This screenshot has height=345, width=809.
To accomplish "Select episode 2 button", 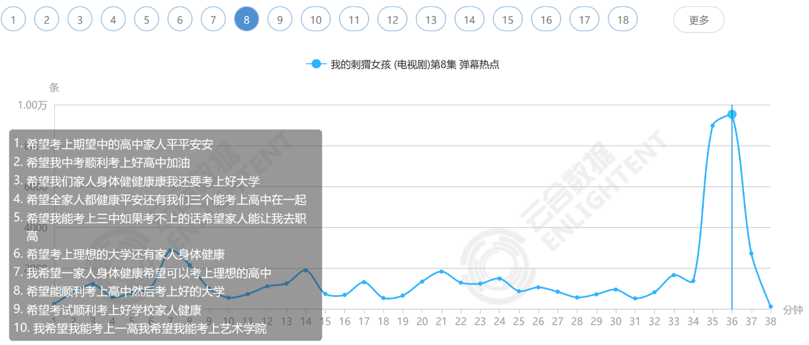I will tap(47, 20).
